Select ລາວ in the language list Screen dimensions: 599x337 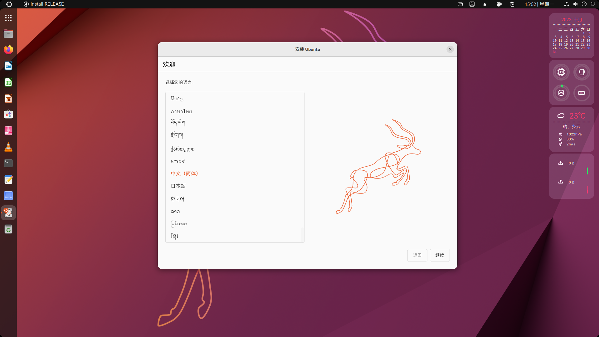(x=235, y=211)
